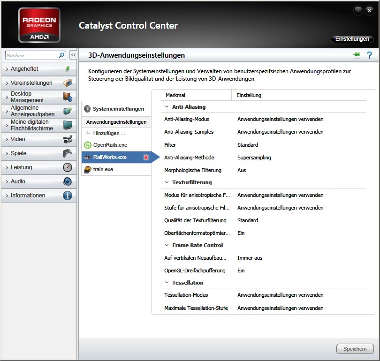
Task: Click the pin icon next to Angeheftet
Action: click(68, 69)
